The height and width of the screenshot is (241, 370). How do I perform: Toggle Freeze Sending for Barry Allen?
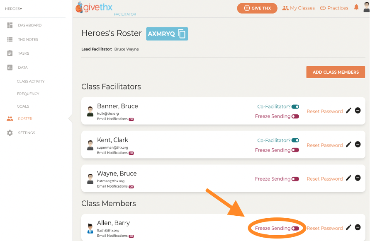pos(295,228)
